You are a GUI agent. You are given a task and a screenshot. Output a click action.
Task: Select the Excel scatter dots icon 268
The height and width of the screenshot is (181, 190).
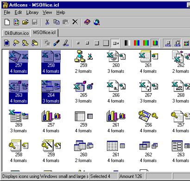click(181, 92)
